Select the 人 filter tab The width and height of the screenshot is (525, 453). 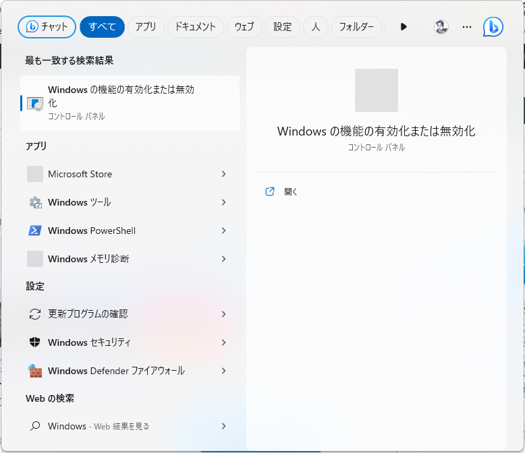point(315,27)
